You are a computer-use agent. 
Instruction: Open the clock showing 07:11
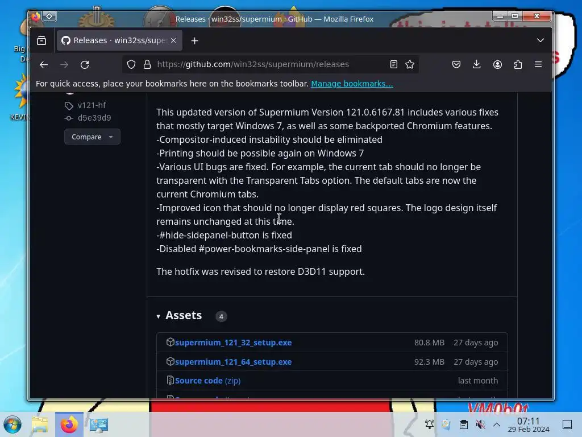click(528, 424)
